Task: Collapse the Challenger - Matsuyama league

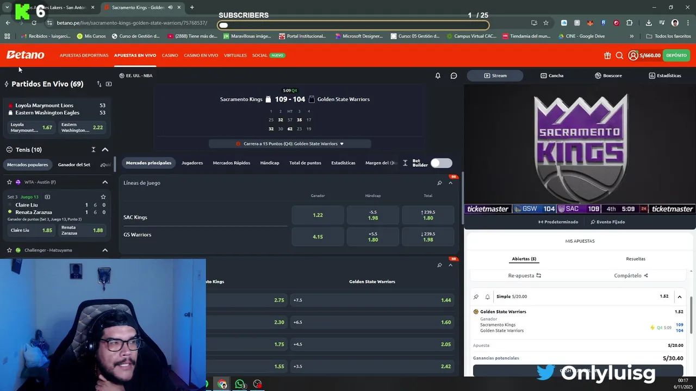Action: tap(105, 250)
